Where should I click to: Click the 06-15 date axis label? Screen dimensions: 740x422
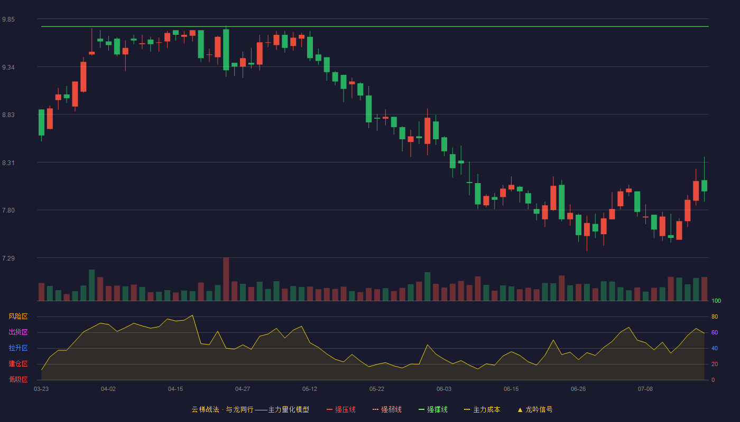click(x=511, y=389)
